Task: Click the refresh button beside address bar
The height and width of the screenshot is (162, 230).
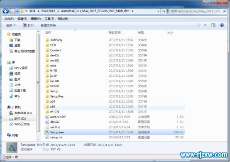Action: pos(164,11)
